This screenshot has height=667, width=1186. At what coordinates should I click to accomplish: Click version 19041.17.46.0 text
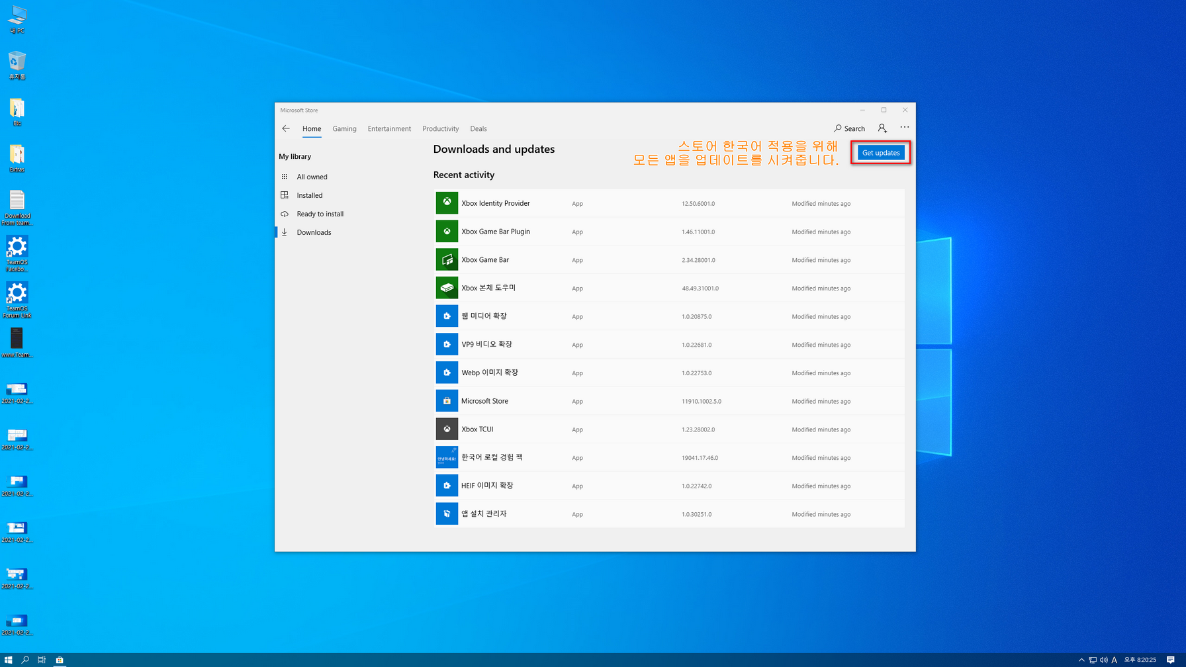tap(700, 458)
